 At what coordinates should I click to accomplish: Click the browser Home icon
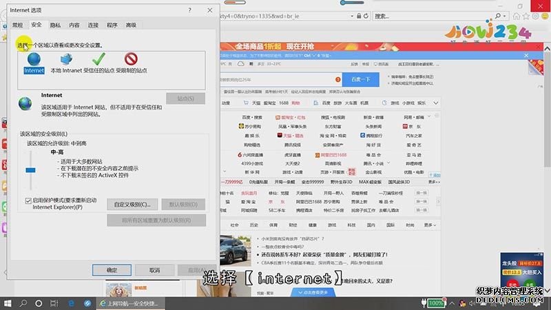point(516,16)
